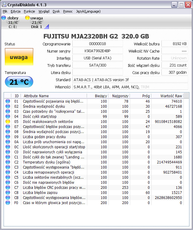Click status orb for attribute 01

(x=8, y=101)
